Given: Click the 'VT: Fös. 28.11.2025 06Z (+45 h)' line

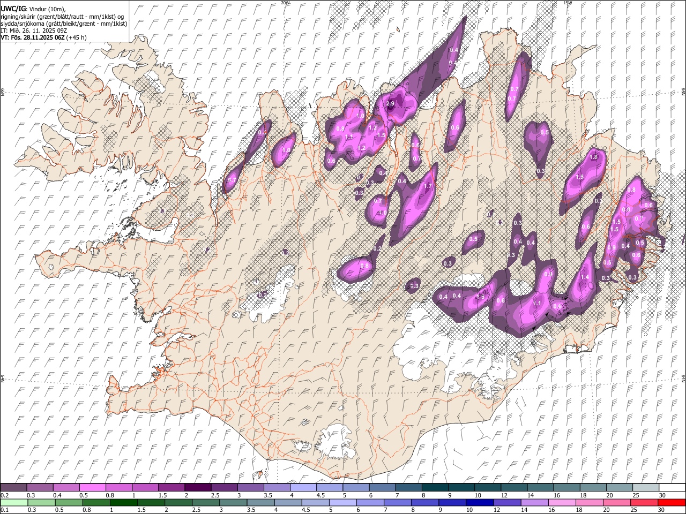Looking at the screenshot, I should click(43, 37).
